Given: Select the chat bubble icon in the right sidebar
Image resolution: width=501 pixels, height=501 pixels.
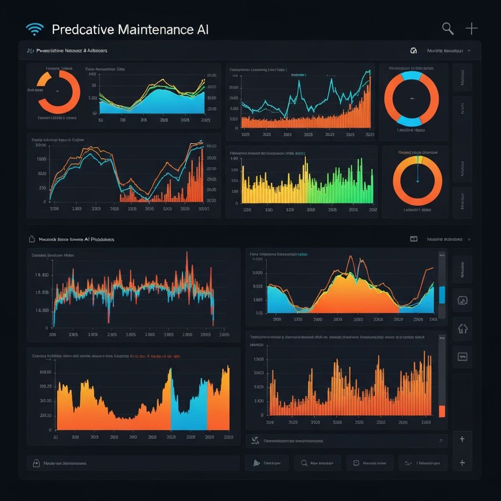Looking at the screenshot, I should click(x=462, y=357).
